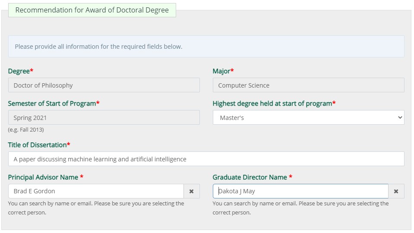This screenshot has height=233, width=414.
Task: Click the Major label
Action: click(x=221, y=71)
